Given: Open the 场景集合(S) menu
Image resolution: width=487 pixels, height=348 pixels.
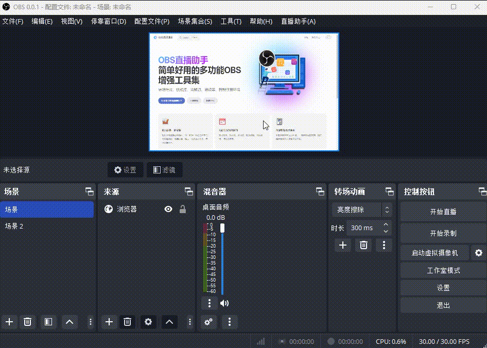Looking at the screenshot, I should pos(195,22).
